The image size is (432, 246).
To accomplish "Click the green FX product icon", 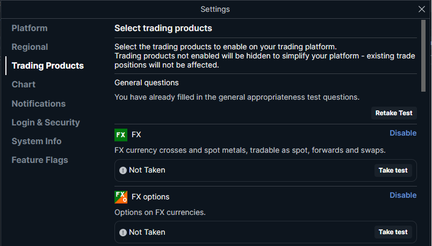I will 121,135.
